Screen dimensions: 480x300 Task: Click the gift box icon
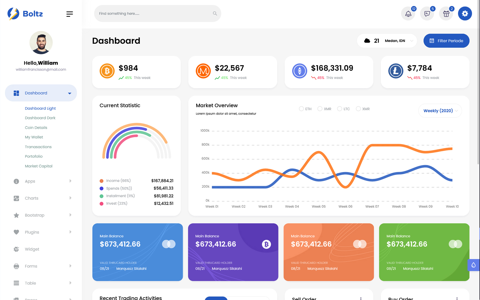click(x=446, y=14)
